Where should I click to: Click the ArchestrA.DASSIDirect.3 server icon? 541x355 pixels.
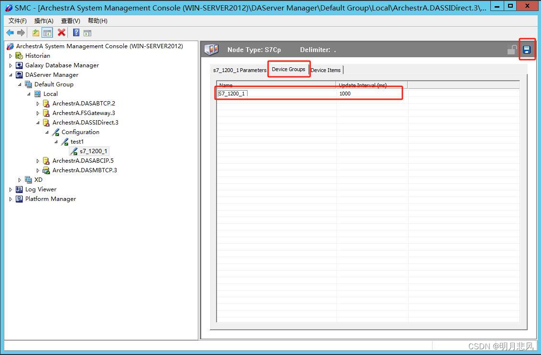(x=46, y=123)
